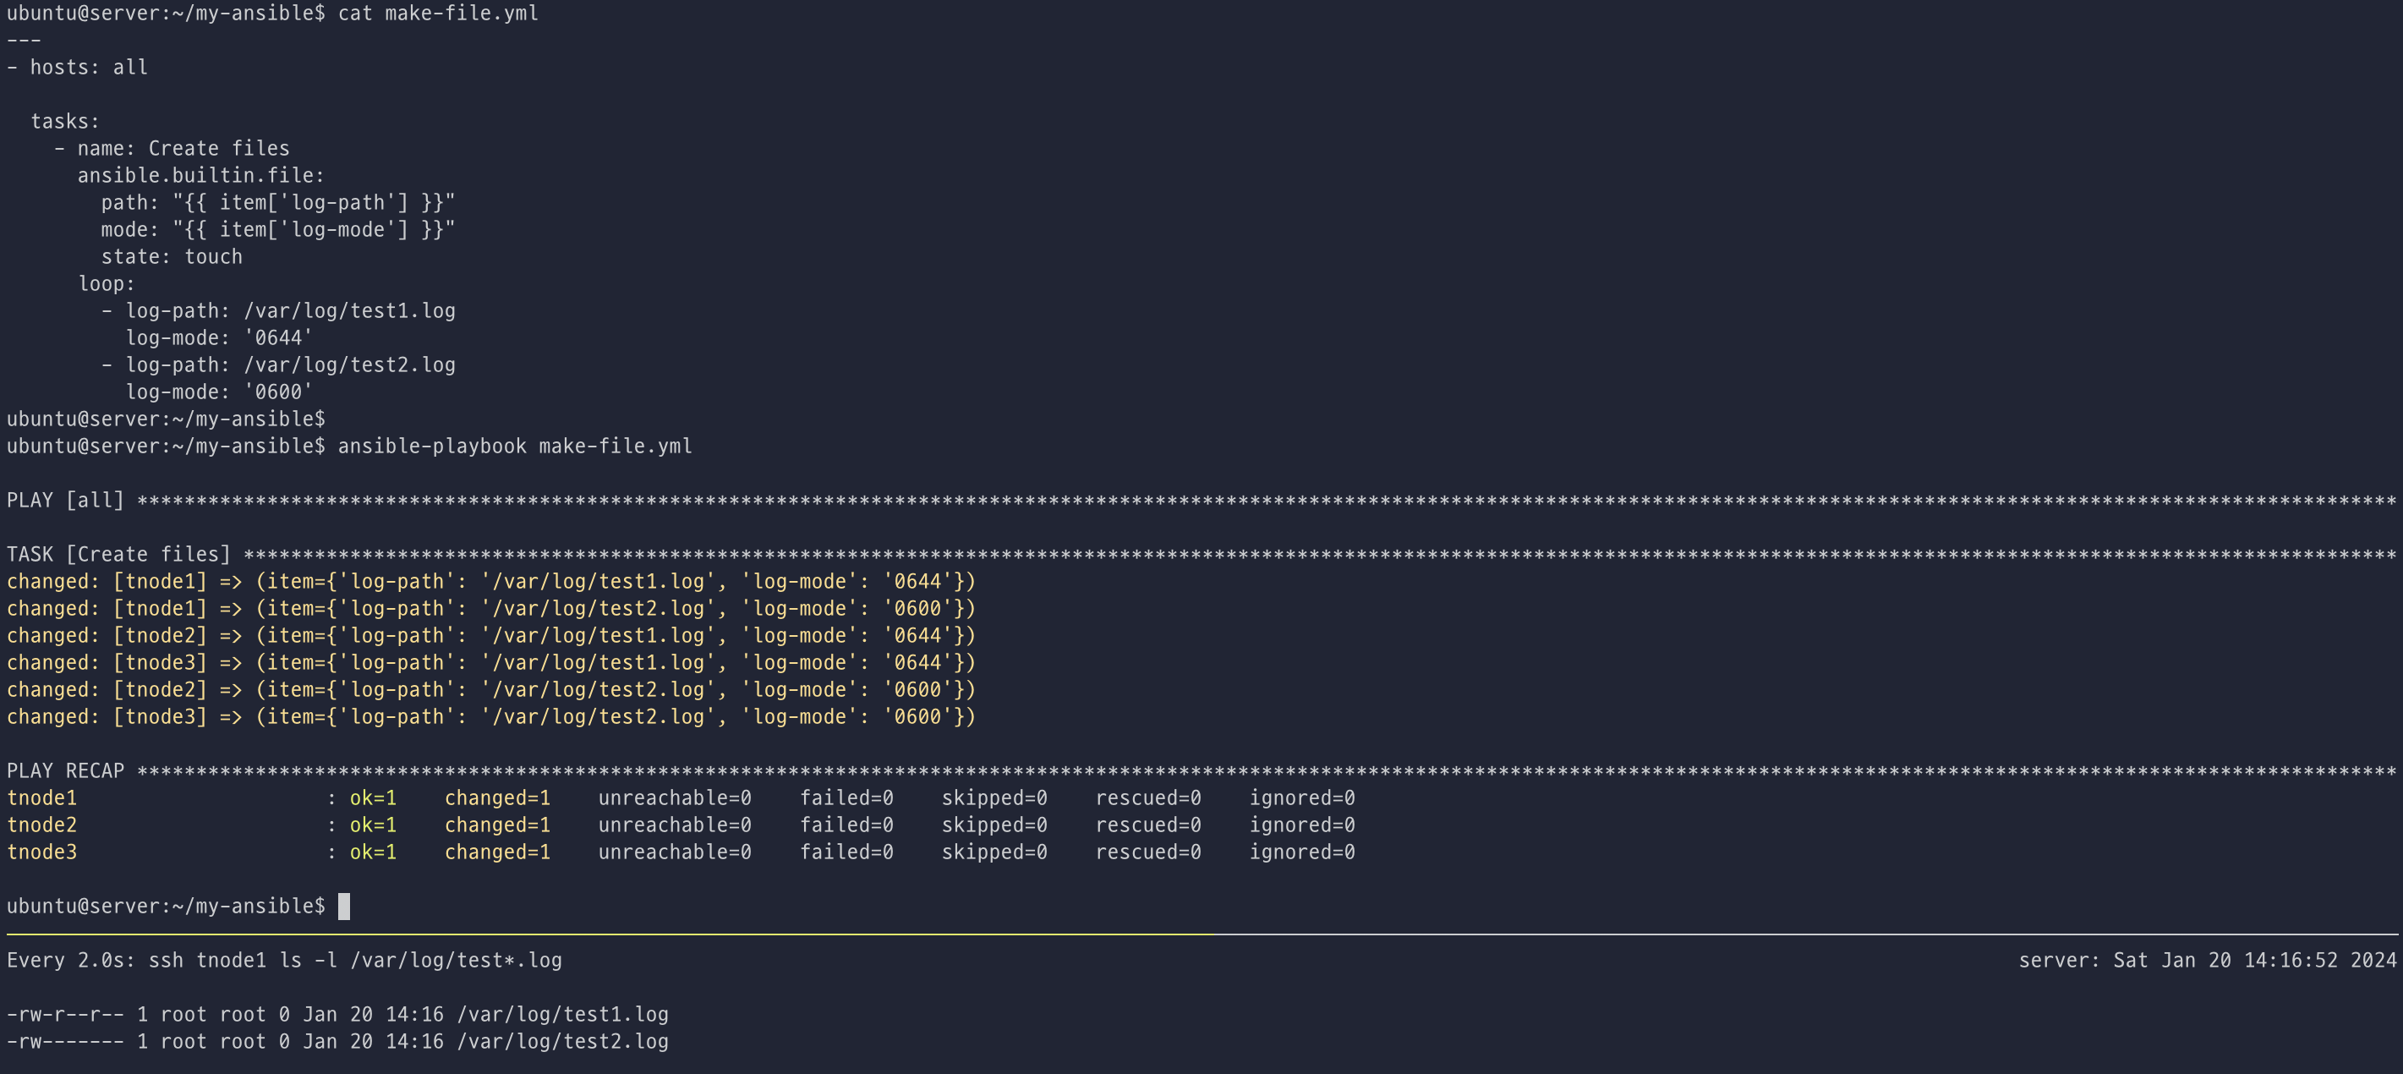
Task: Click tnode2 in the play recap
Action: pyautogui.click(x=42, y=825)
